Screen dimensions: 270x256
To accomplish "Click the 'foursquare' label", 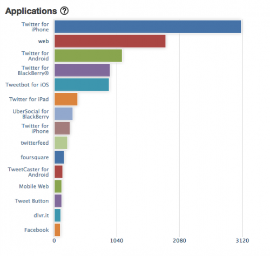I will coord(35,157).
